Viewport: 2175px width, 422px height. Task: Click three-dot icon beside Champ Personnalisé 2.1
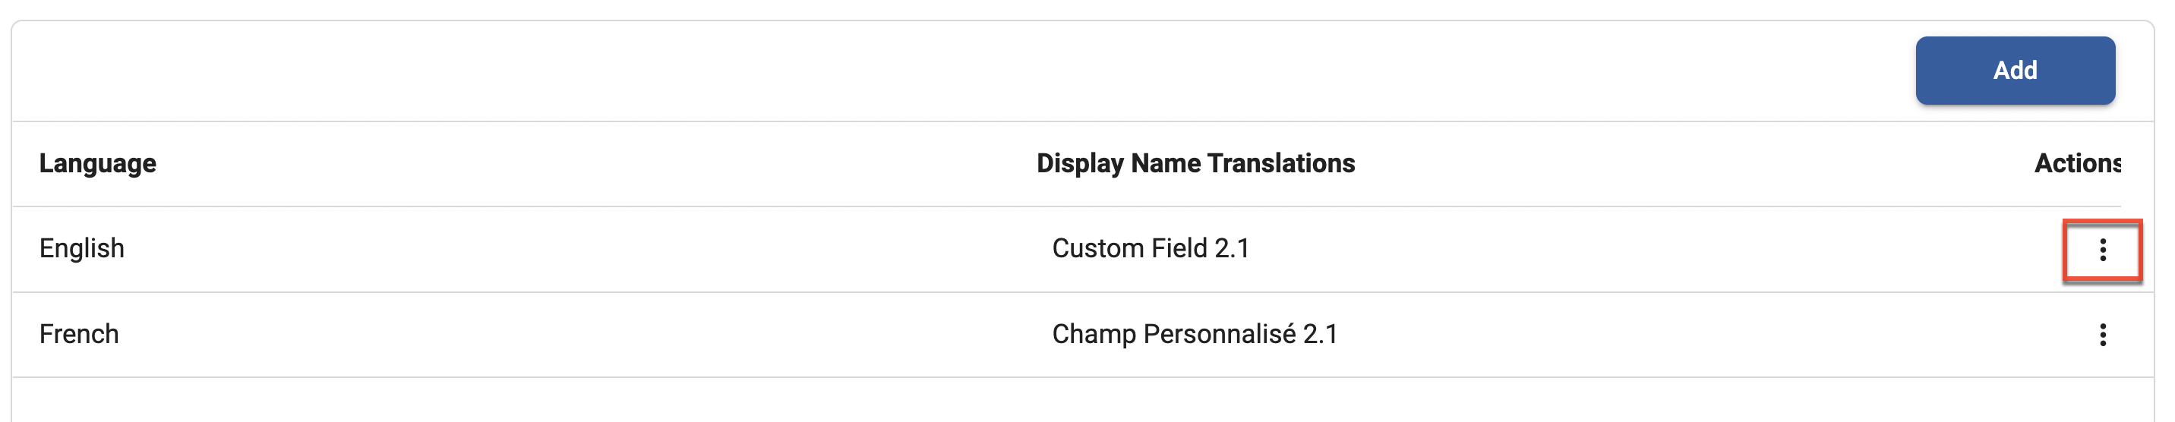[x=2102, y=335]
